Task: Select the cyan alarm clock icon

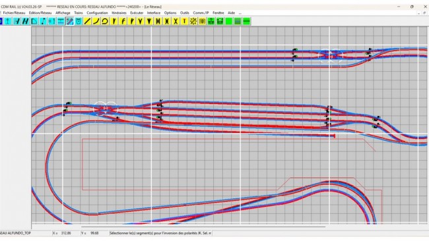Action: click(79, 21)
